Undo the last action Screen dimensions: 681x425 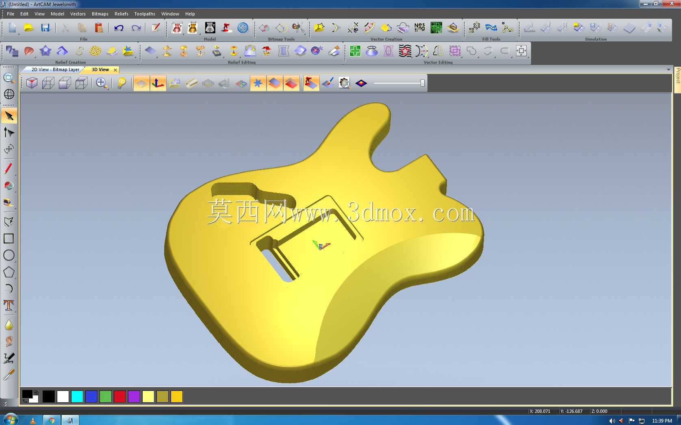tap(119, 28)
